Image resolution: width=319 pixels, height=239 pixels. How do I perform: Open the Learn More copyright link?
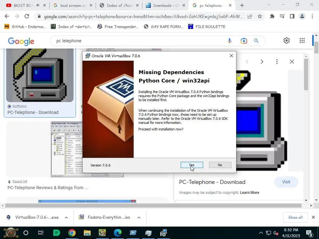point(250,192)
